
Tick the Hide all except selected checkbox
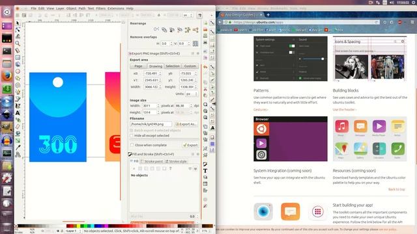132,136
